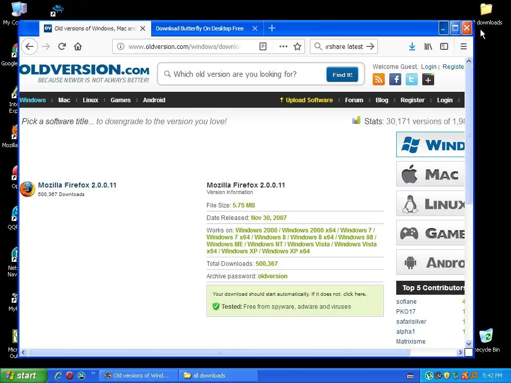Open the browser home page icon
This screenshot has width=511, height=383.
click(77, 46)
